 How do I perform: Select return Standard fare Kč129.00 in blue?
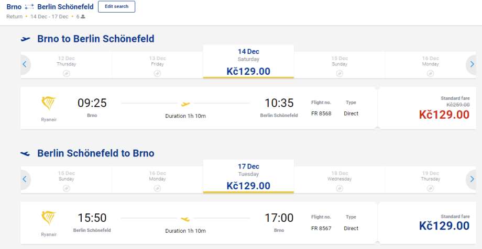tap(444, 225)
